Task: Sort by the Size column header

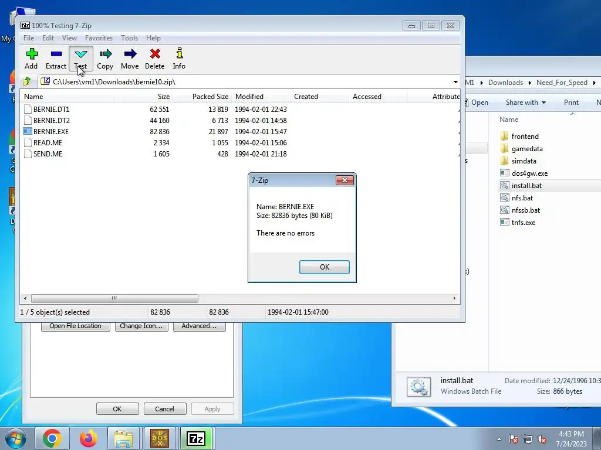Action: (x=143, y=97)
